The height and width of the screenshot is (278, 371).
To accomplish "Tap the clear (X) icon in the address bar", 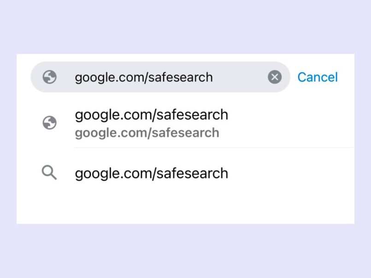I will click(275, 77).
